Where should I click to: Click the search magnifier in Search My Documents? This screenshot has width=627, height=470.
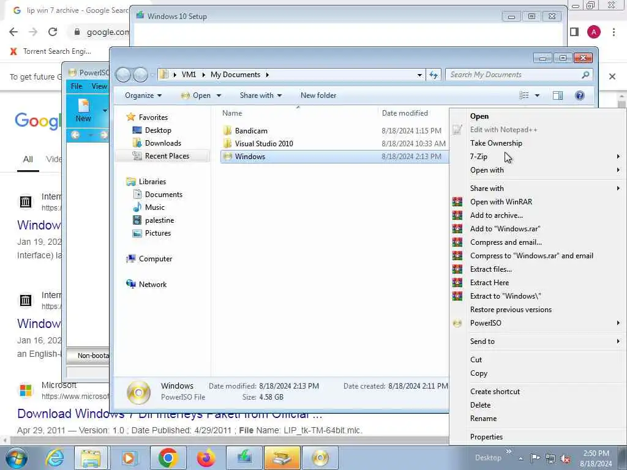tap(585, 75)
